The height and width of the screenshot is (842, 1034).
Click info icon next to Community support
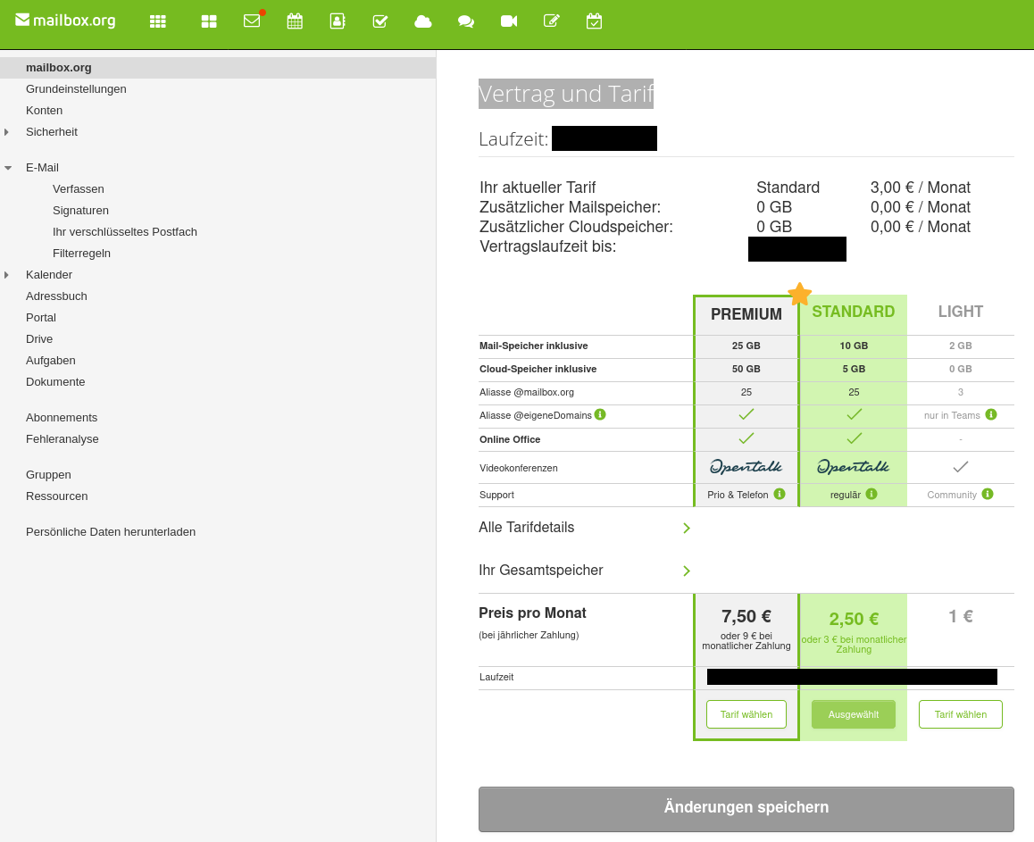[x=988, y=494]
